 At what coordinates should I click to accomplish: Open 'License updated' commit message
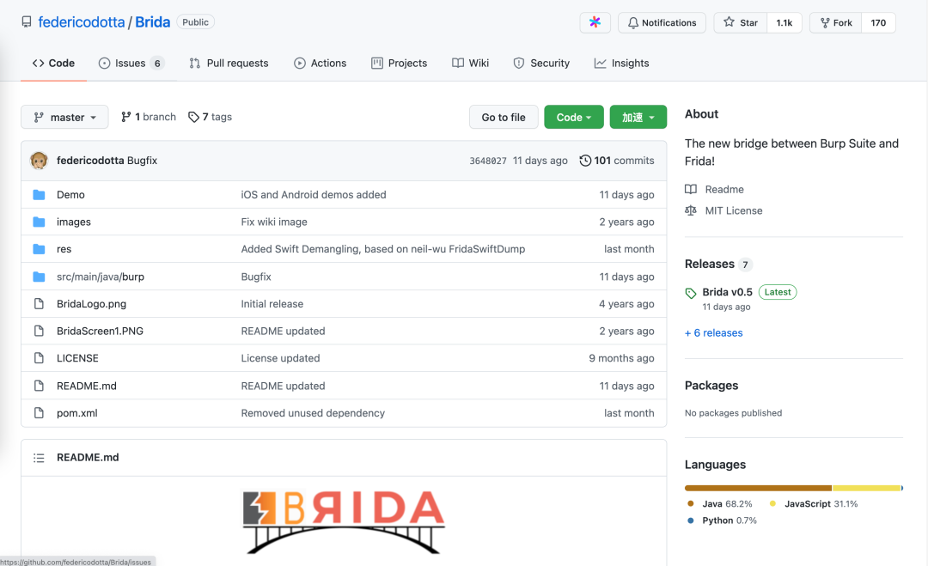click(280, 358)
